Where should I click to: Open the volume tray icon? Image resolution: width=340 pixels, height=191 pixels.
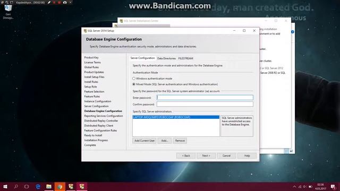[305, 187]
